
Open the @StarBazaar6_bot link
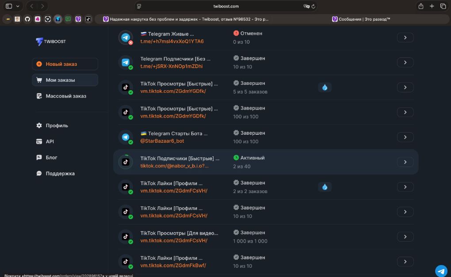[162, 141]
